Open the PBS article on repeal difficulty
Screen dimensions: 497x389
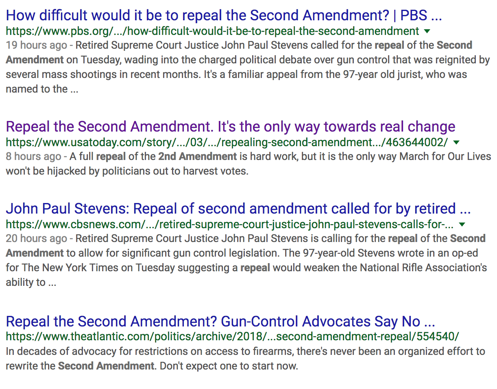tap(224, 15)
